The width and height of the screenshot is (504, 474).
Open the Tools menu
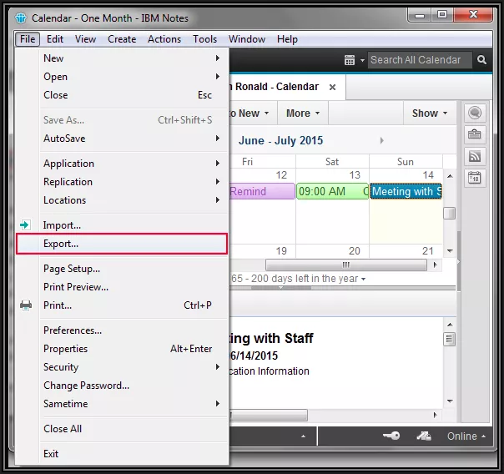click(204, 39)
